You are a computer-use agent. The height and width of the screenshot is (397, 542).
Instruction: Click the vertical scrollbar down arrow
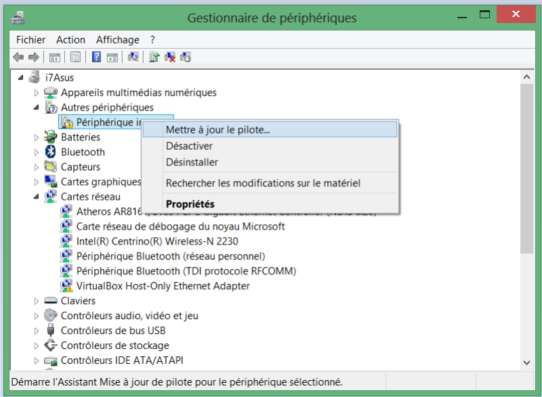(x=527, y=361)
